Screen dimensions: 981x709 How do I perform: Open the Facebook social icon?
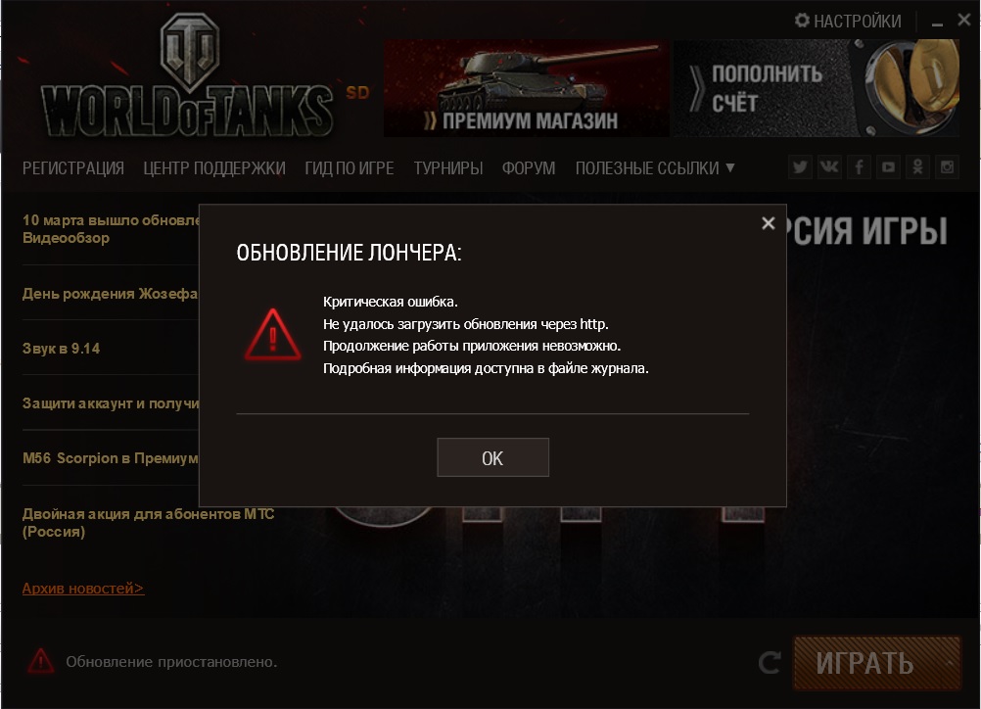click(859, 167)
